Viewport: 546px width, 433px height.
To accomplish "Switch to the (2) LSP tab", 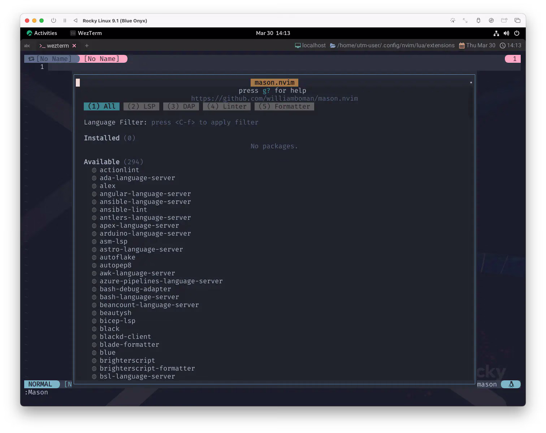I will tap(141, 106).
